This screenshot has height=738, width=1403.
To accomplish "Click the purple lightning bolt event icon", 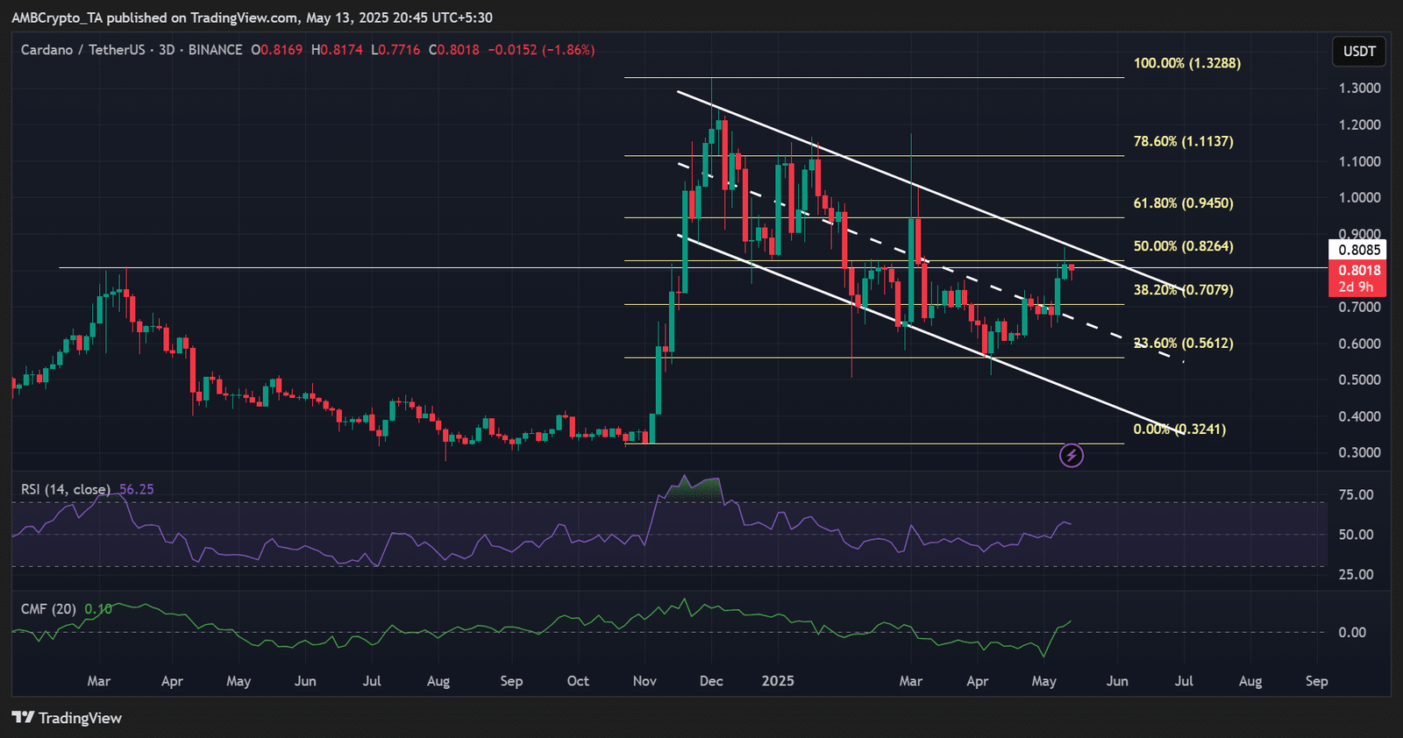I will [1072, 455].
